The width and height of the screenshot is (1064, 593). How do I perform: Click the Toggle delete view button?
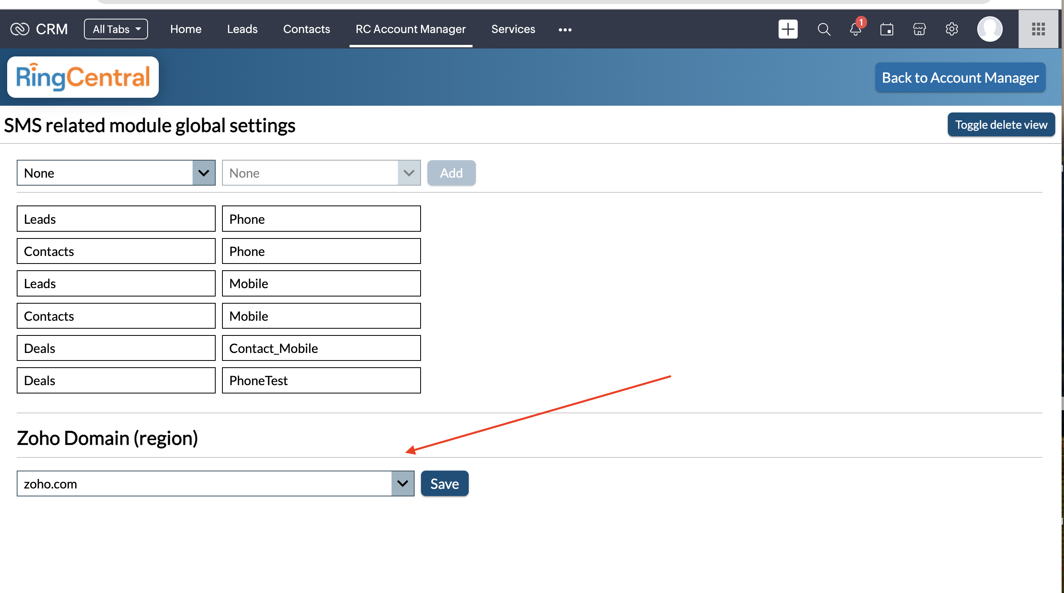click(x=1001, y=125)
